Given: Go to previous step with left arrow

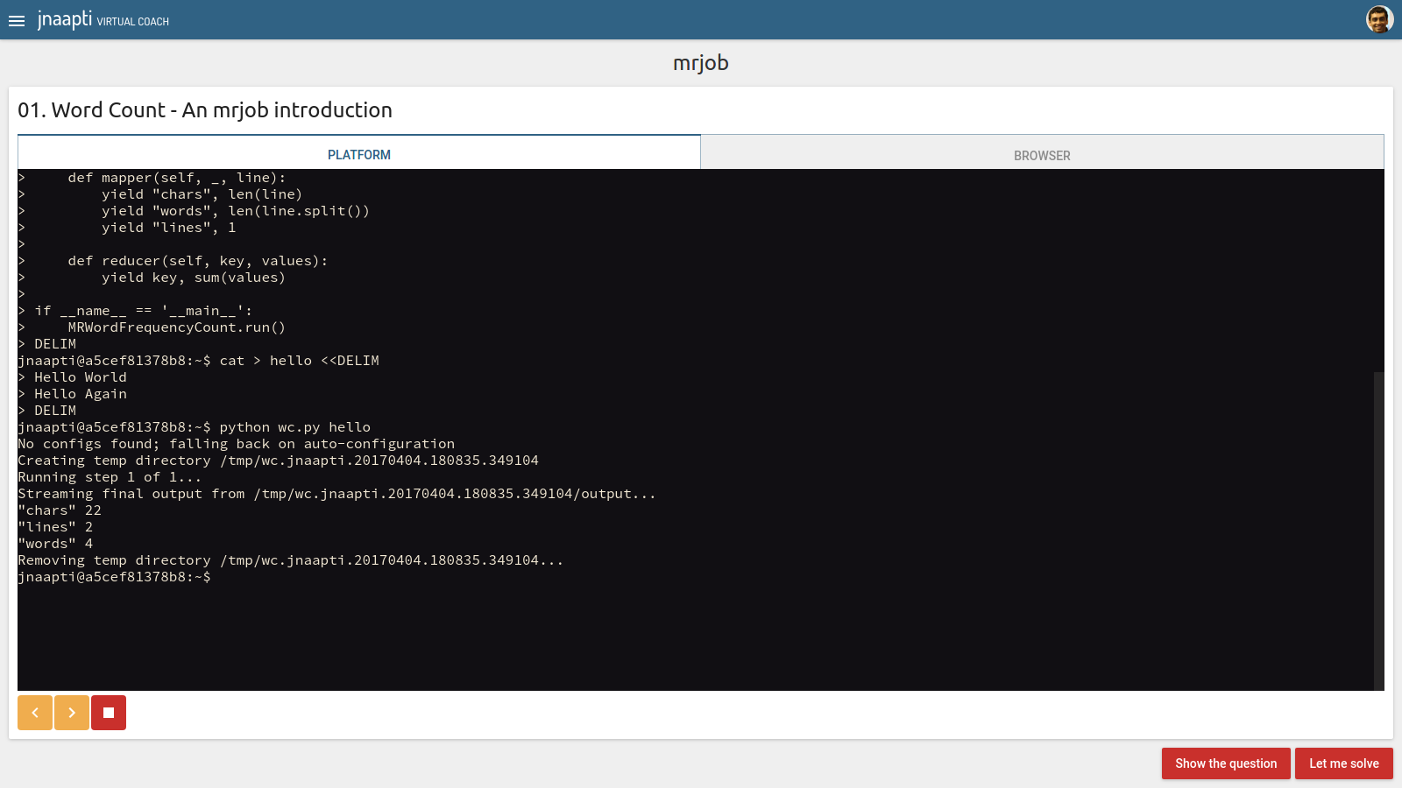Looking at the screenshot, I should pos(35,713).
